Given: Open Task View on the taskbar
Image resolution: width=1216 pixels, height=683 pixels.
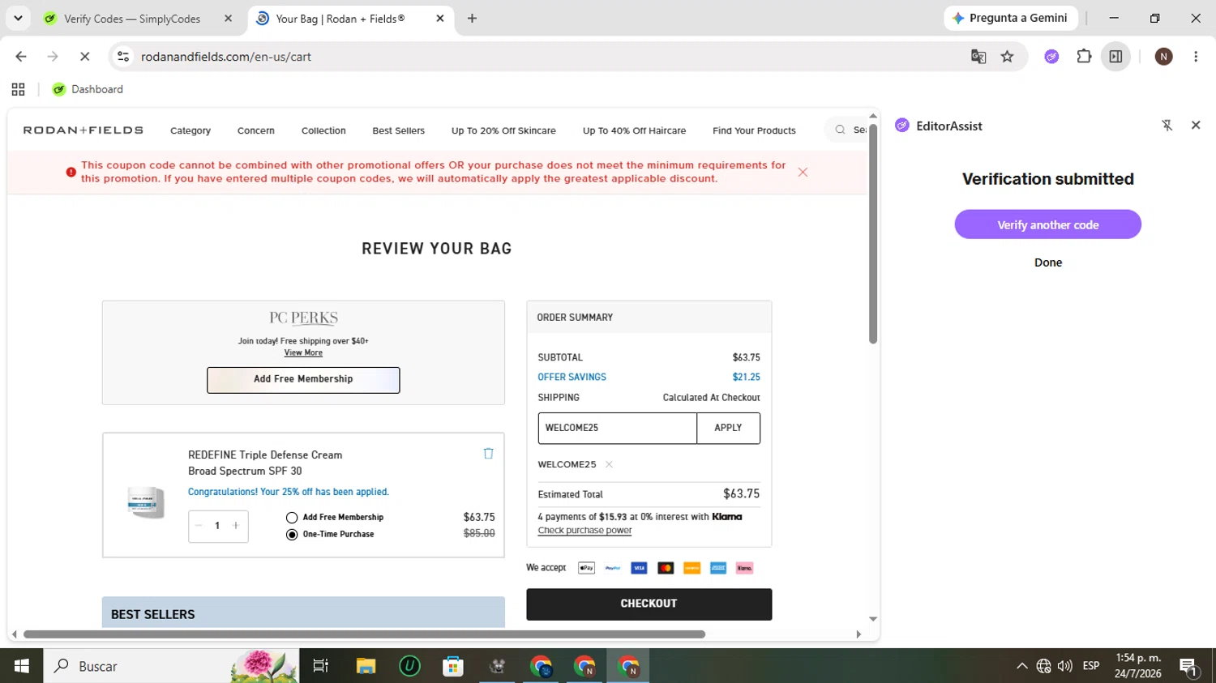Looking at the screenshot, I should click(x=321, y=666).
